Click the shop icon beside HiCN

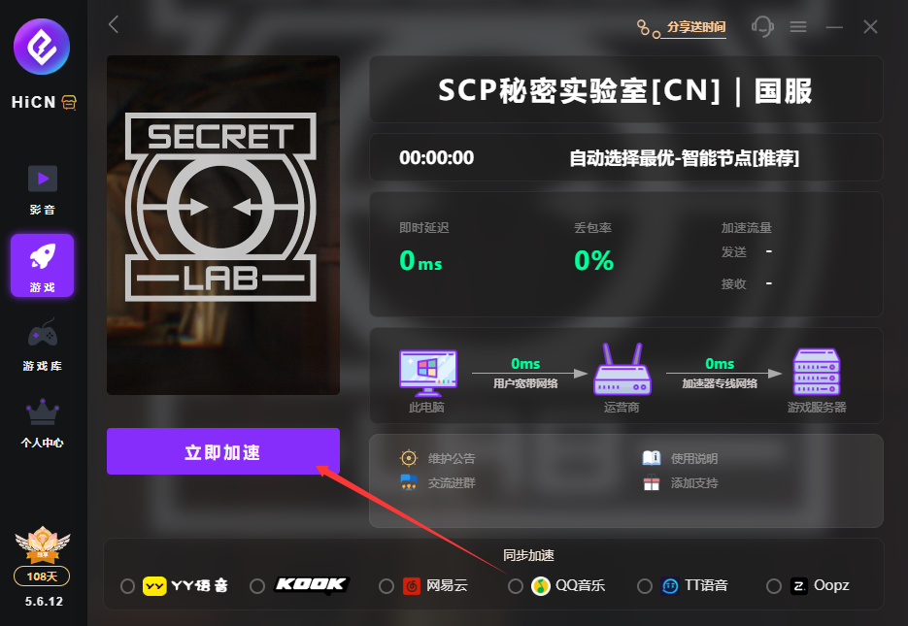[x=69, y=103]
